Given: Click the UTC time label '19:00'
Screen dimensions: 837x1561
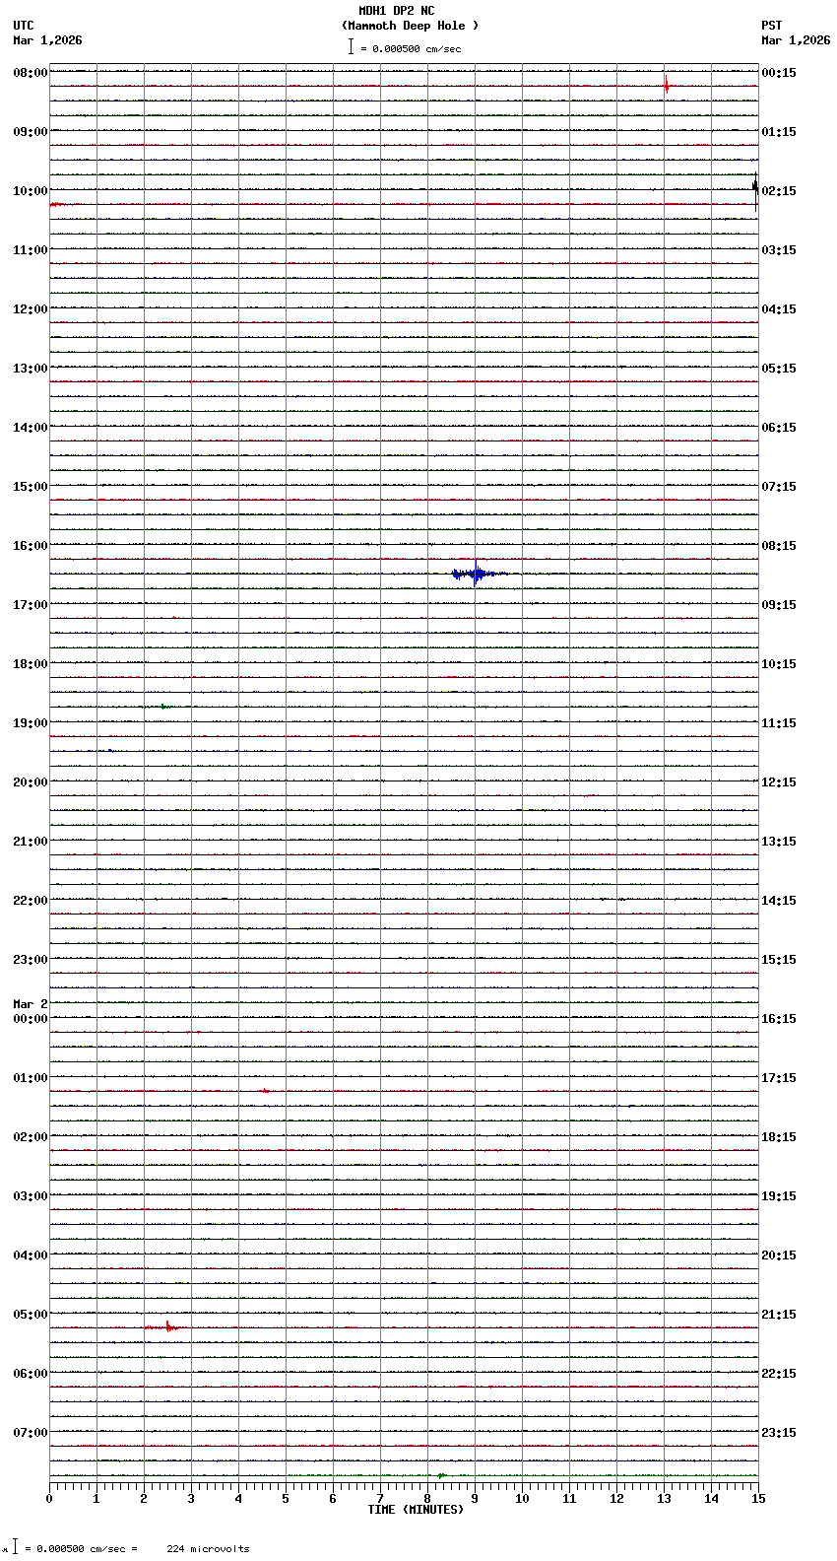Looking at the screenshot, I should pyautogui.click(x=31, y=723).
